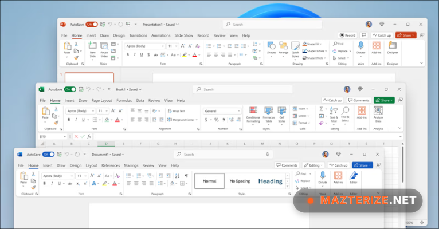Click font color in PowerPoint ribbon
439x229 pixels.
[195, 55]
